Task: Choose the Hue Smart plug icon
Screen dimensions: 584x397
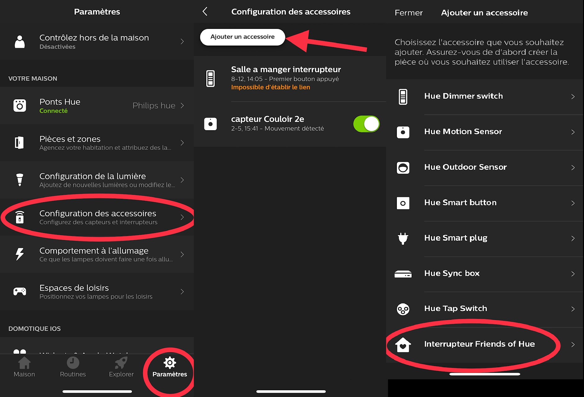Action: pyautogui.click(x=403, y=238)
